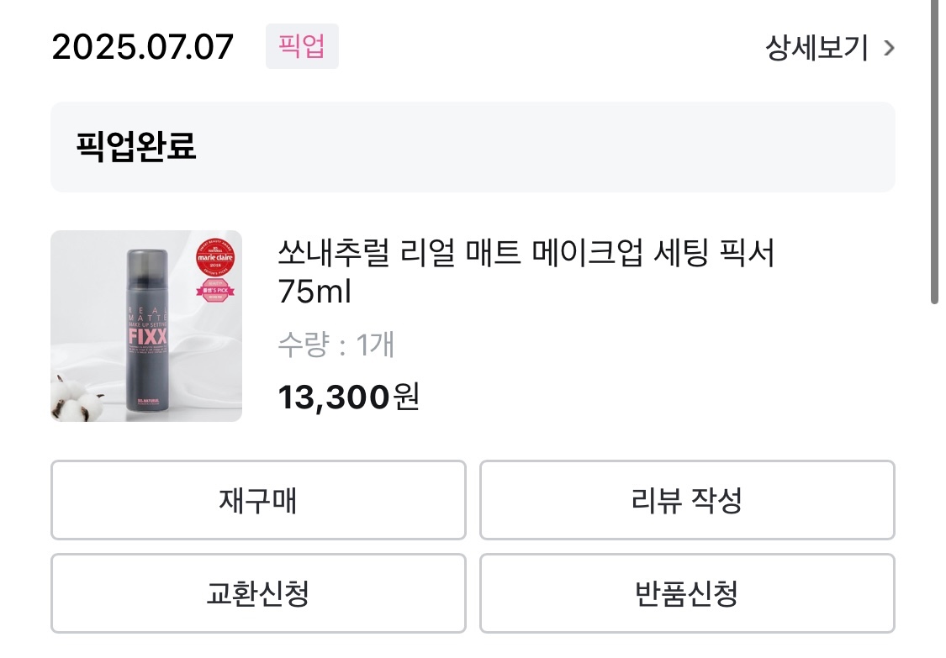Click the 75ml size text in product name
946x658 pixels.
314,292
